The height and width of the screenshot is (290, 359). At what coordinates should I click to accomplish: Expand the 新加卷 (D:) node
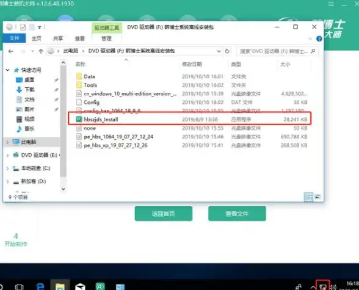[7, 181]
